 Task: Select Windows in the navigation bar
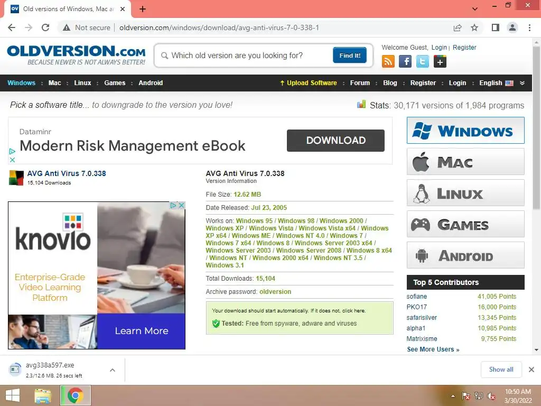point(21,83)
